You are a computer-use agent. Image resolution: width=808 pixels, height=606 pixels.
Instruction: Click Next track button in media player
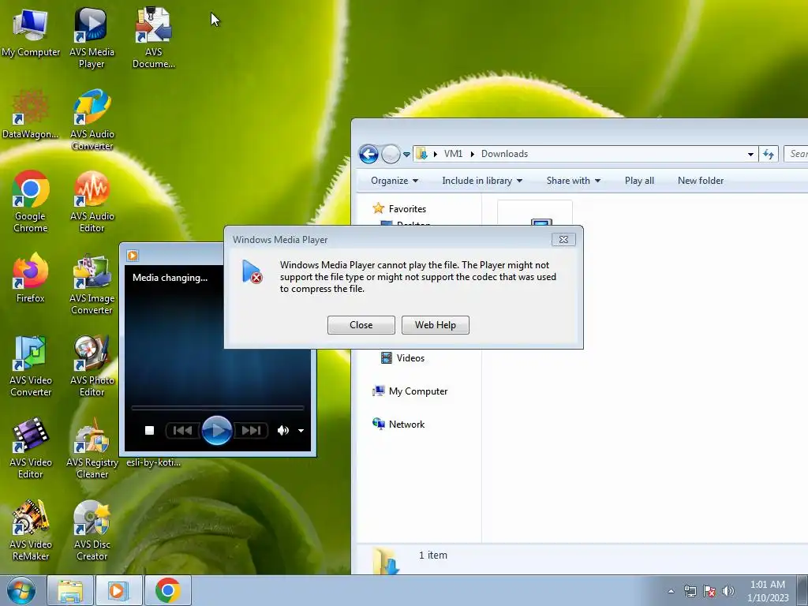(x=251, y=430)
